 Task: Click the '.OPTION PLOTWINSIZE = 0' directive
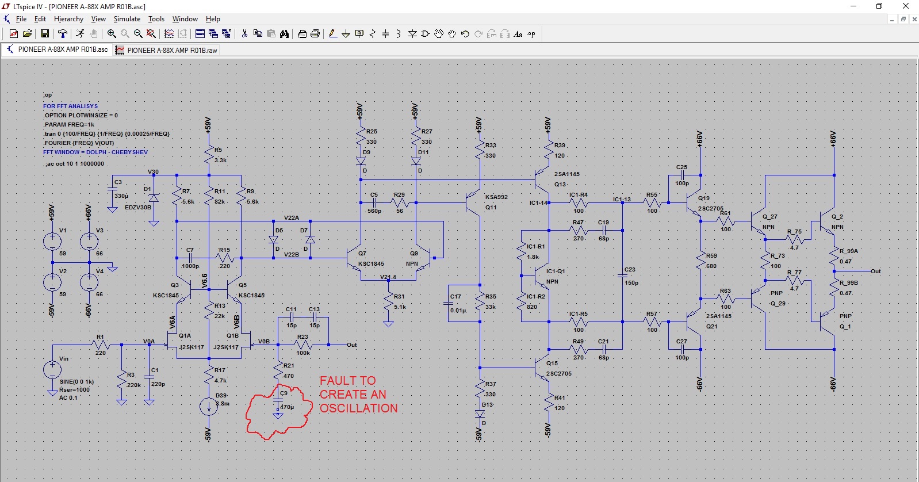(81, 115)
